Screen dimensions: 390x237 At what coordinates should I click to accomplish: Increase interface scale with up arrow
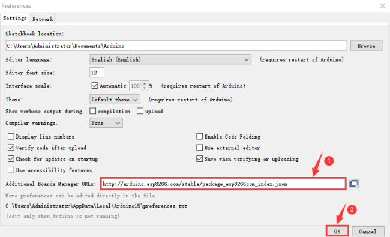[x=145, y=84]
